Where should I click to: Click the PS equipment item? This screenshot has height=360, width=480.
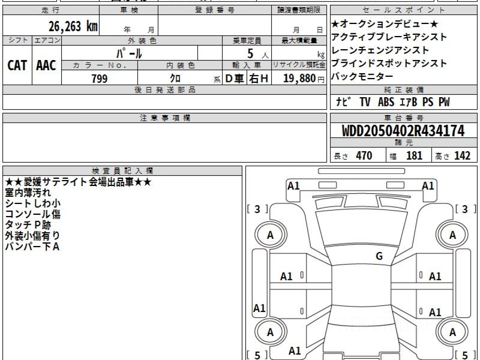click(x=428, y=102)
